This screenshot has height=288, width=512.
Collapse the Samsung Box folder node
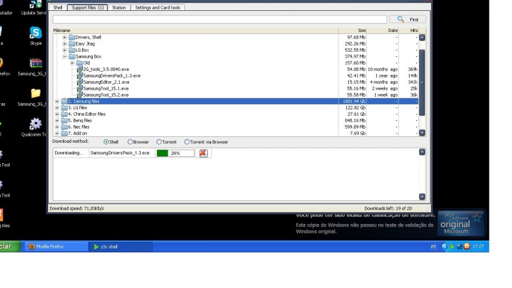pos(65,56)
